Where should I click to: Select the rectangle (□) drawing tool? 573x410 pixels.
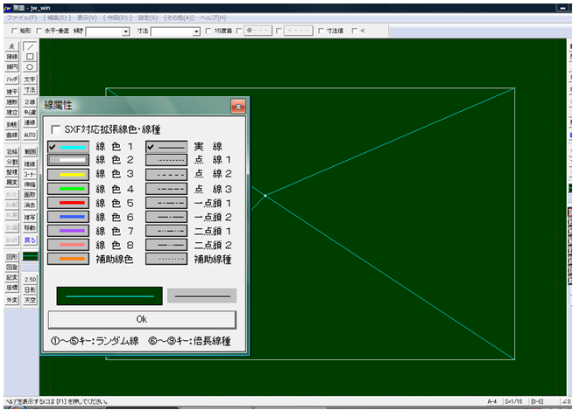[30, 56]
